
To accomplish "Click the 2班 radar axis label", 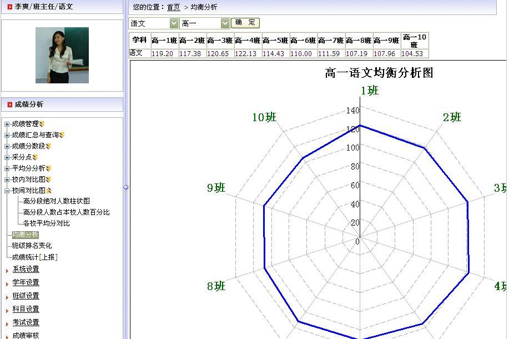I will (452, 117).
